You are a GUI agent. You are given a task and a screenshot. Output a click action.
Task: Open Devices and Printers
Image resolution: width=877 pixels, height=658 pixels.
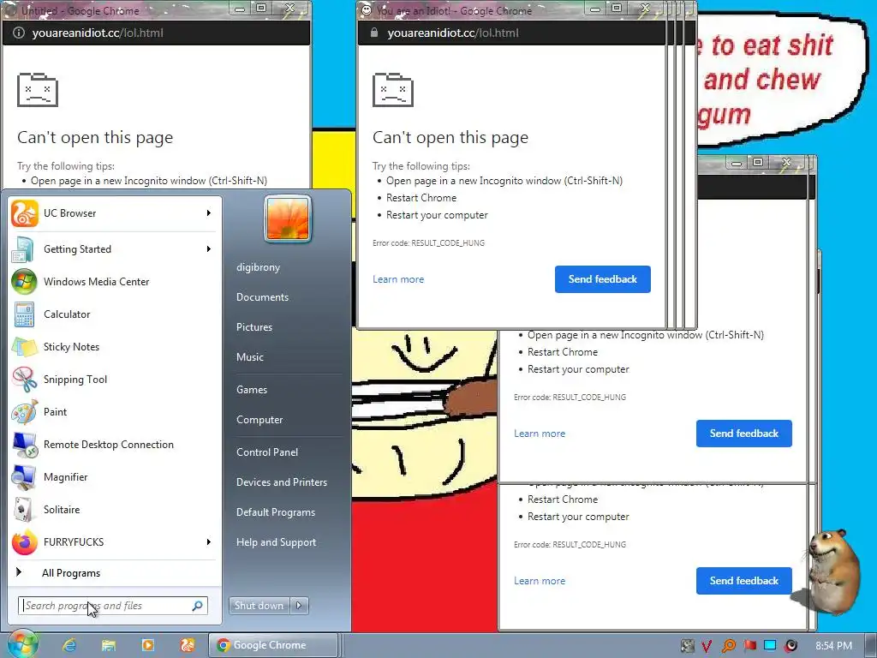(281, 482)
